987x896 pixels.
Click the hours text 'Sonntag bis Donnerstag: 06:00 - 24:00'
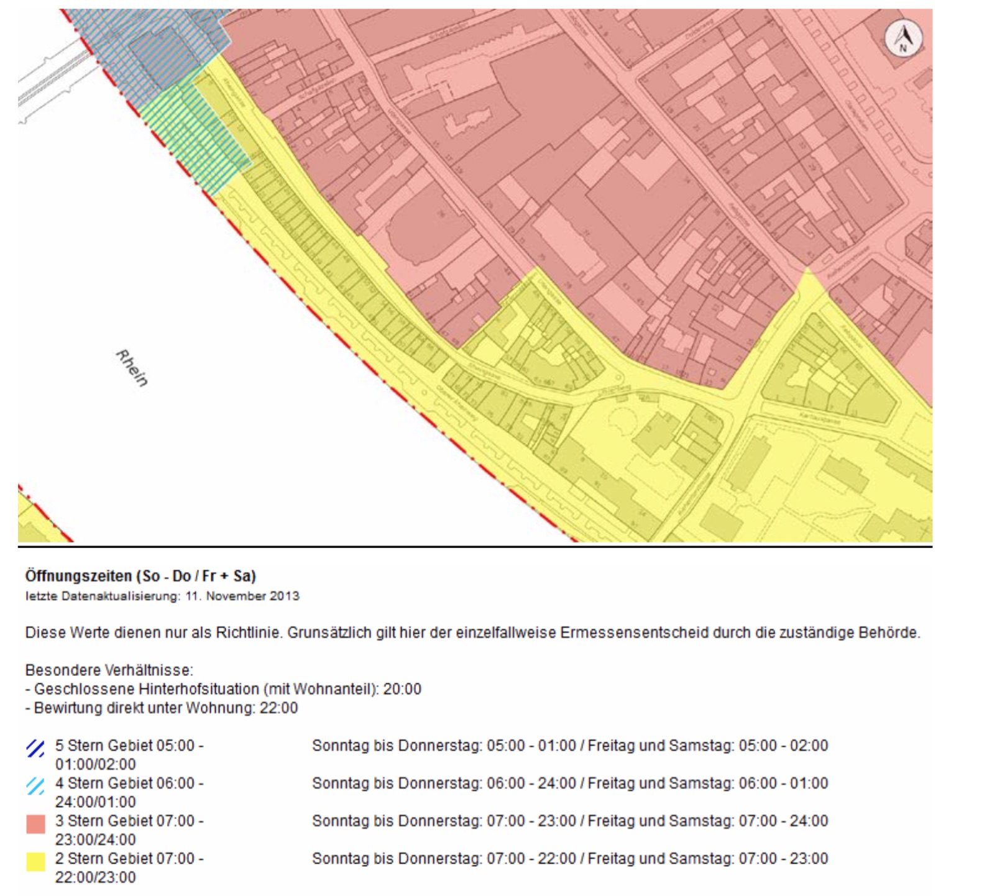coord(444,784)
